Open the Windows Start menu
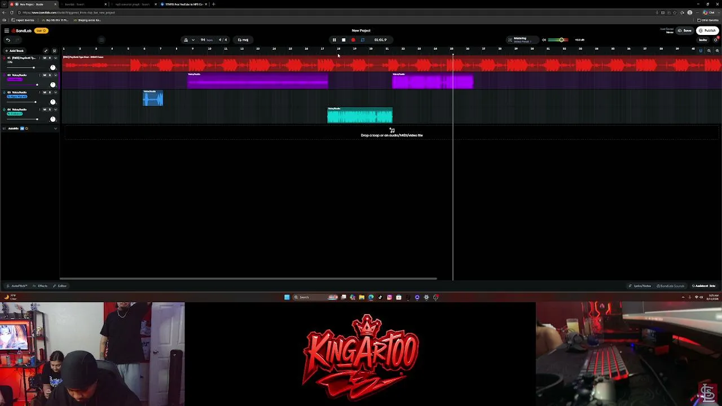722x406 pixels. [287, 297]
